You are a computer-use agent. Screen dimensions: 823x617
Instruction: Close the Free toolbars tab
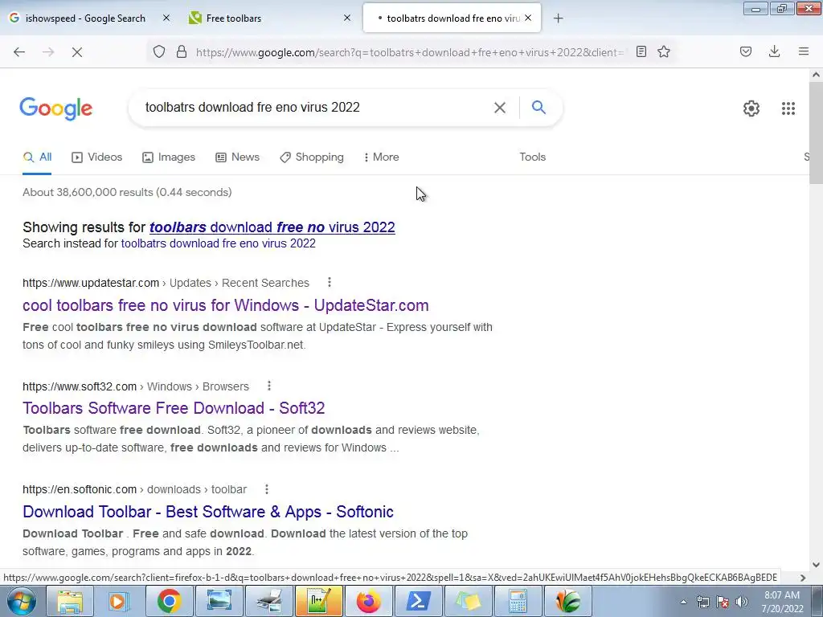click(x=347, y=18)
